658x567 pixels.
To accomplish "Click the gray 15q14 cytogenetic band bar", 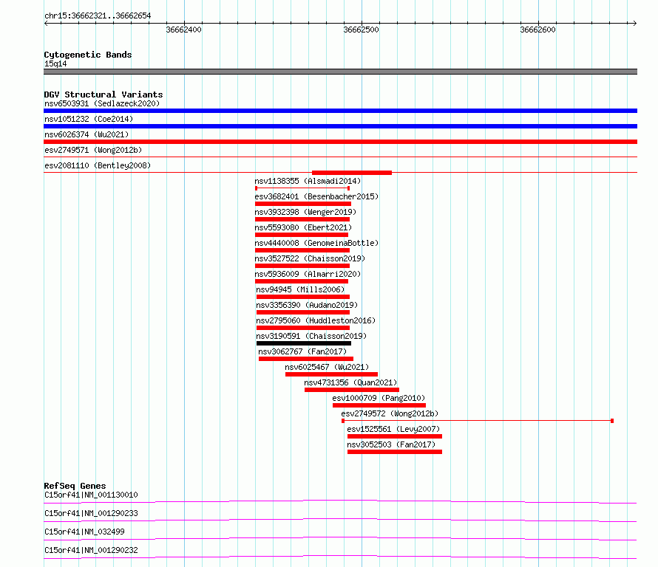I will [x=340, y=72].
